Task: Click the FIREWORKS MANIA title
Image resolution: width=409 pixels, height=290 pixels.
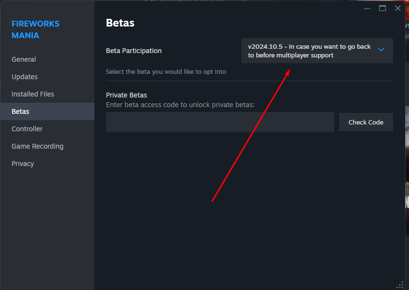Action: point(35,29)
